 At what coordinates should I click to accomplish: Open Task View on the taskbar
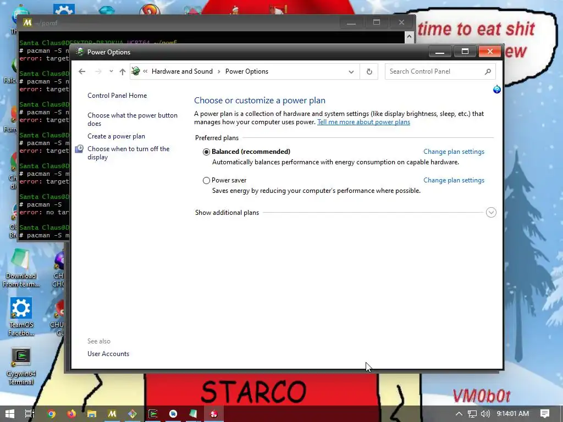(x=30, y=414)
